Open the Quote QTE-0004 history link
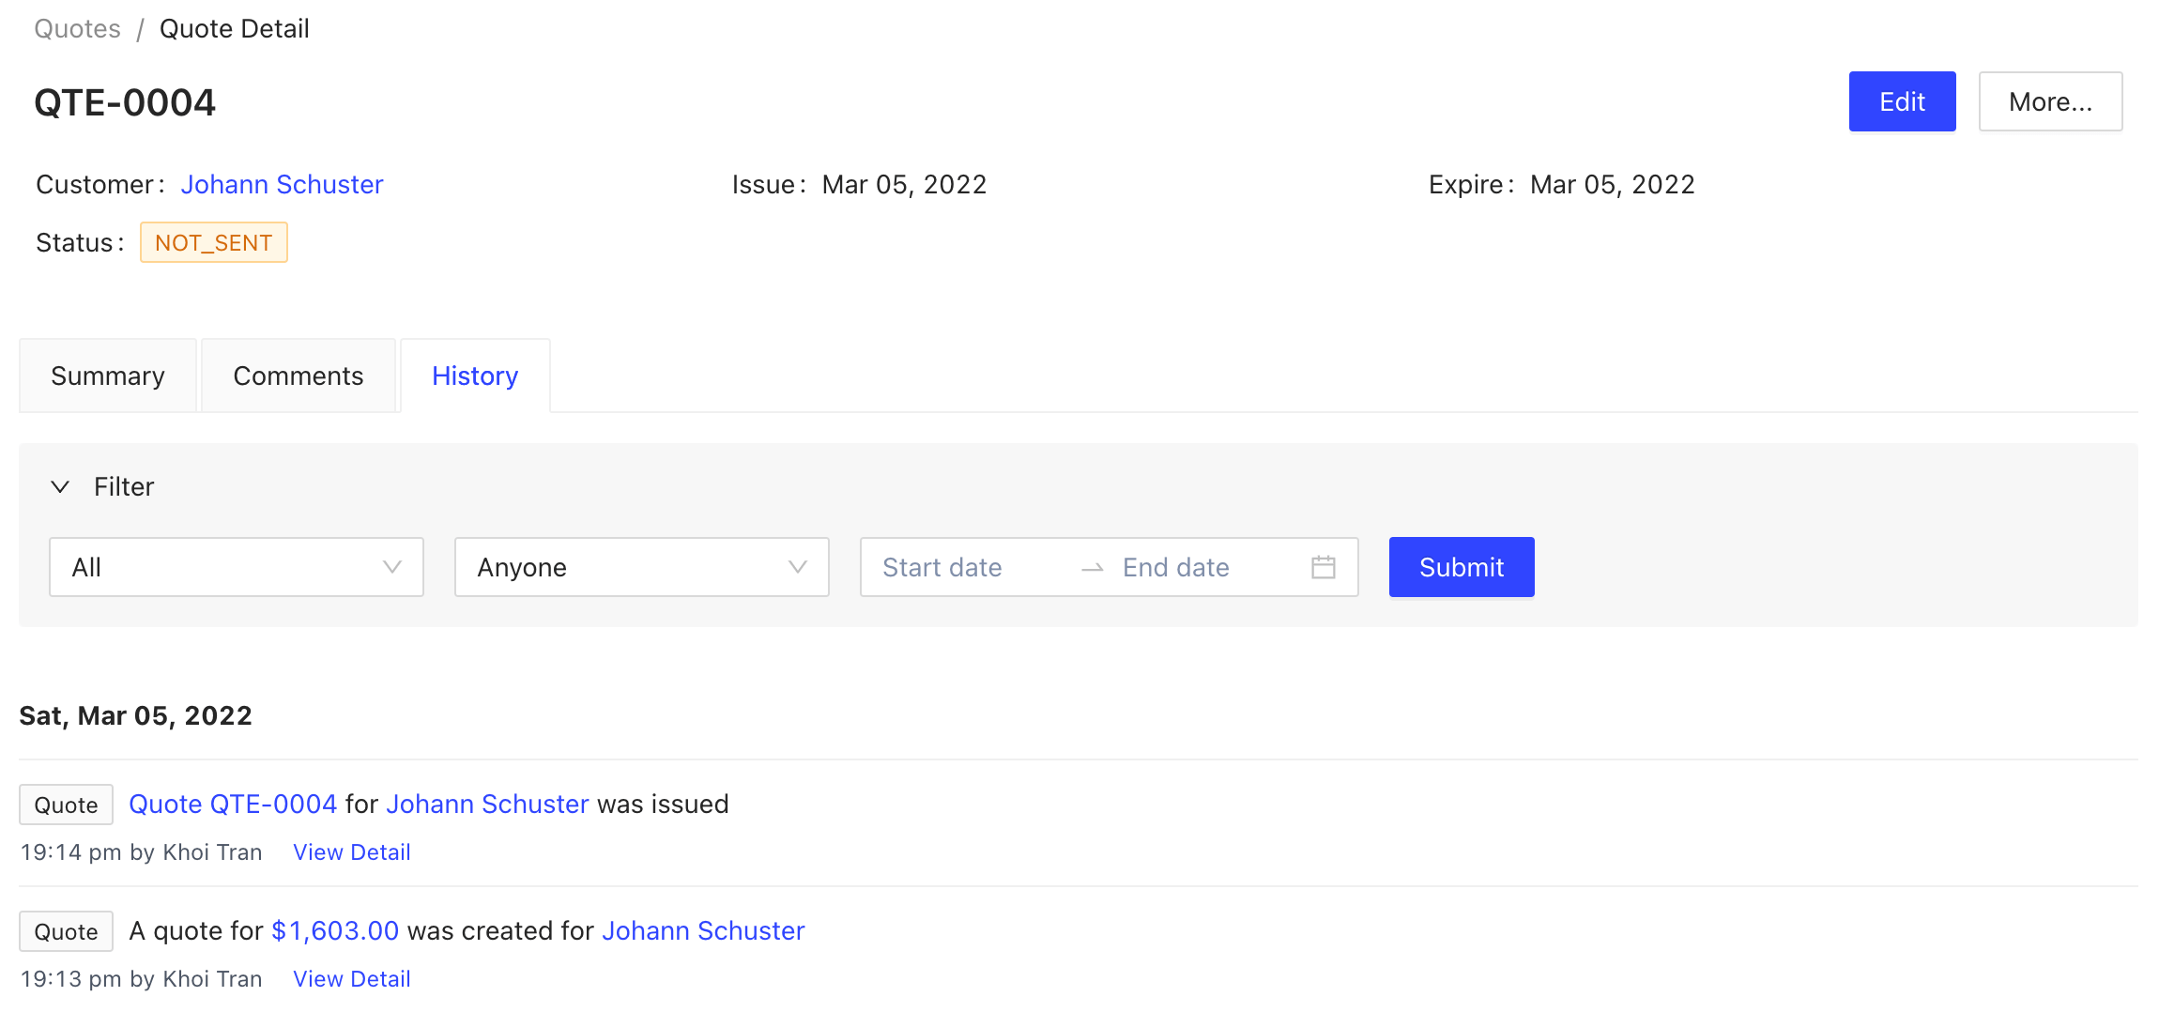 point(233,804)
